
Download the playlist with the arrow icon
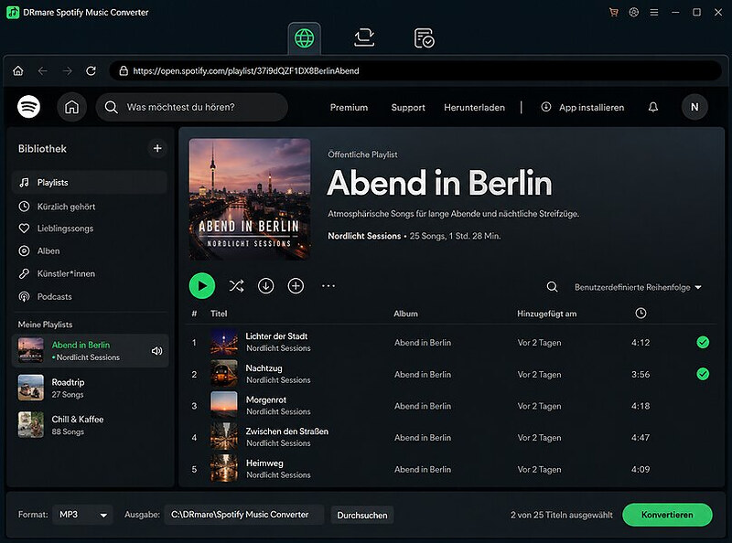point(265,286)
